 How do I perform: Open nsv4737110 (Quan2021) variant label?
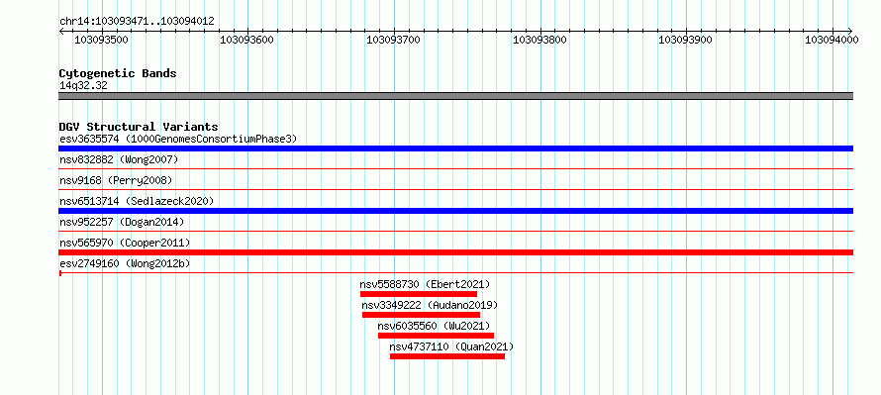click(x=451, y=346)
